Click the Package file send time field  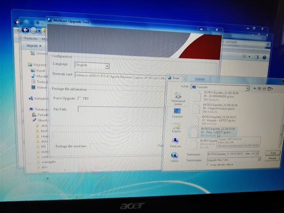pos(99,146)
